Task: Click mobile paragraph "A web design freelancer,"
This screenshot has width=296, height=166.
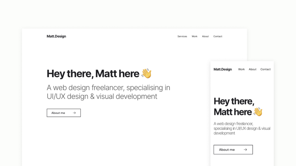Action: (x=233, y=124)
